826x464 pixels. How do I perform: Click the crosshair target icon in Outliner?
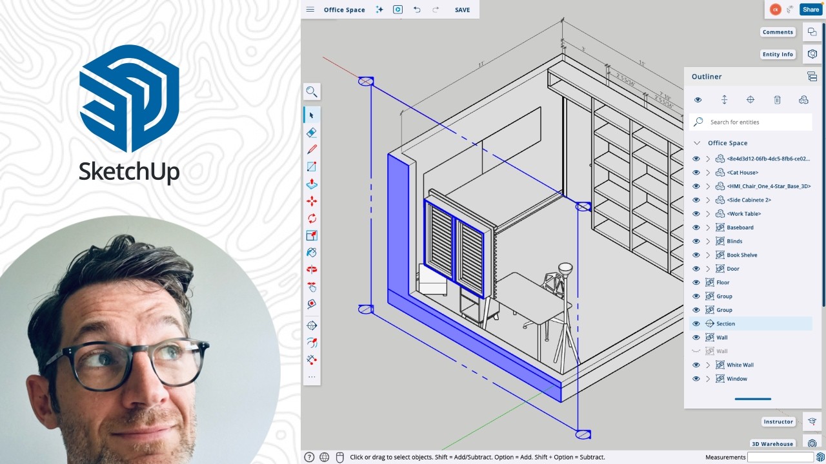(750, 100)
